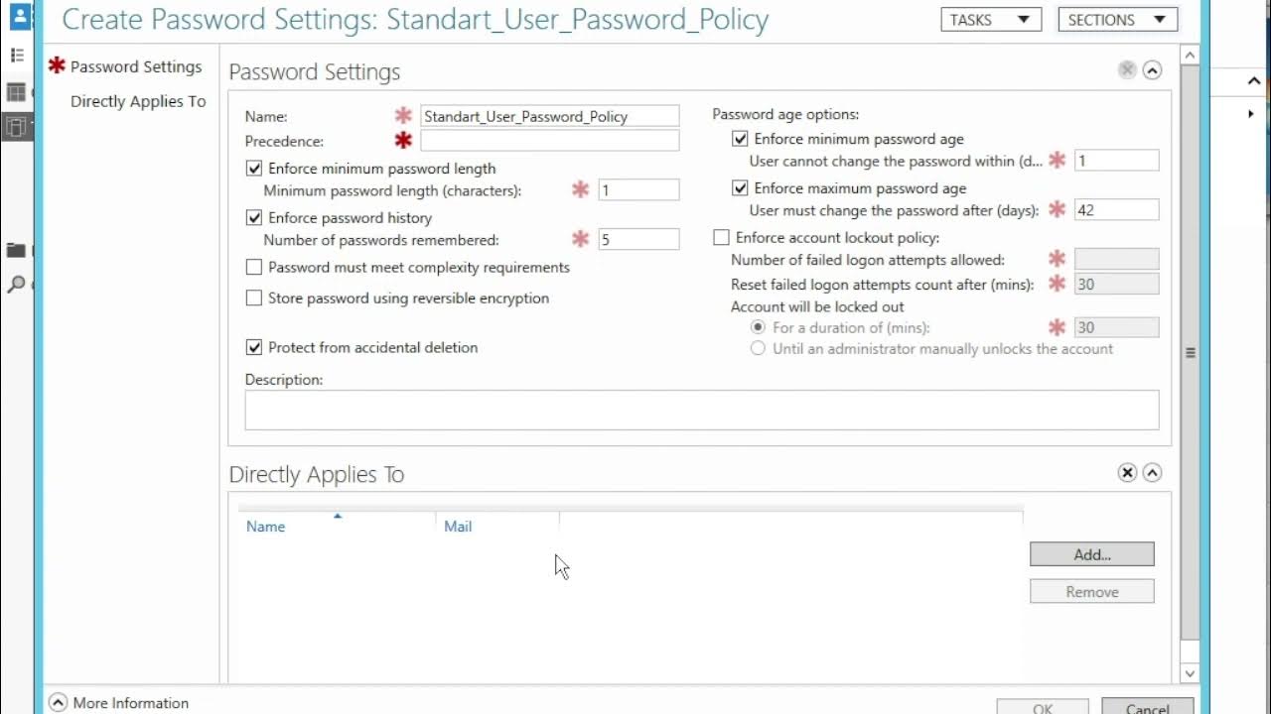Enable password complexity requirements checkbox

(254, 268)
